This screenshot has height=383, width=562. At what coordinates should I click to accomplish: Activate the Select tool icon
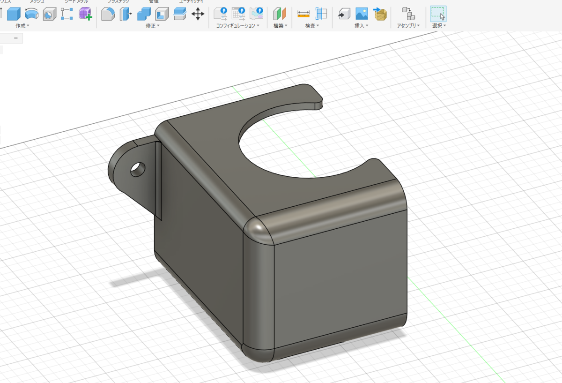tap(438, 14)
